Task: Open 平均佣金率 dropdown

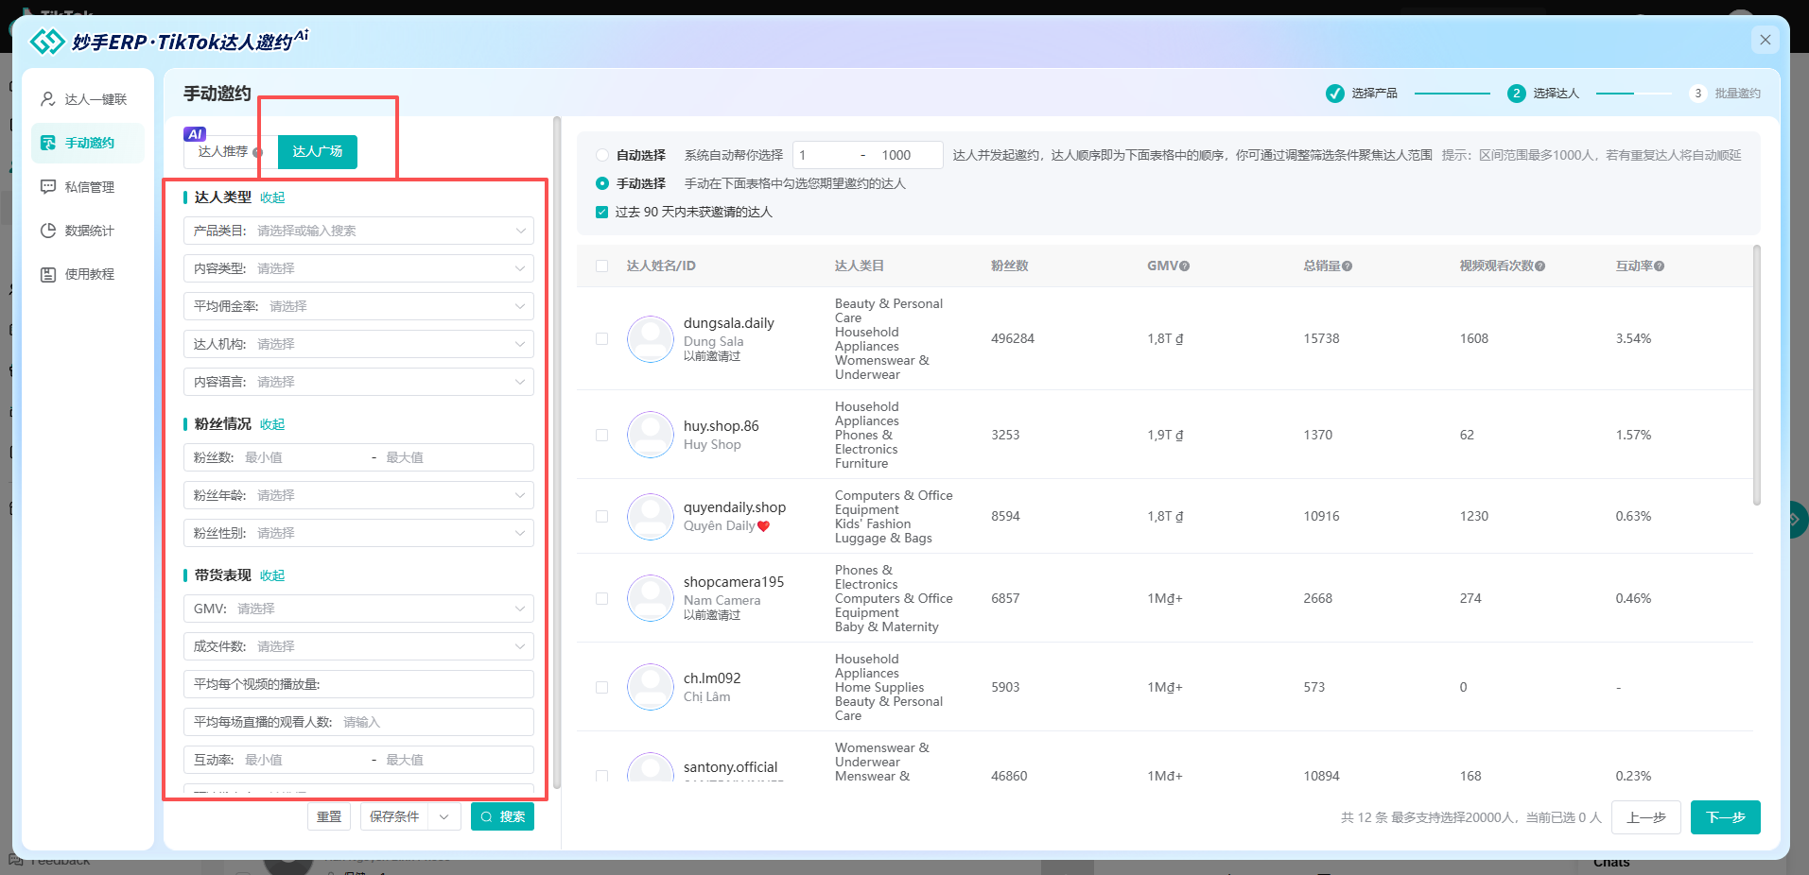Action: click(x=358, y=306)
